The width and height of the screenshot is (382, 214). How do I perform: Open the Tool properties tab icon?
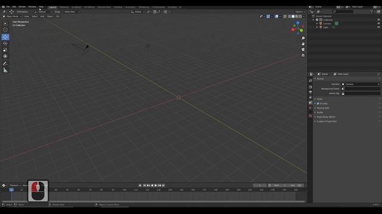pos(310,81)
